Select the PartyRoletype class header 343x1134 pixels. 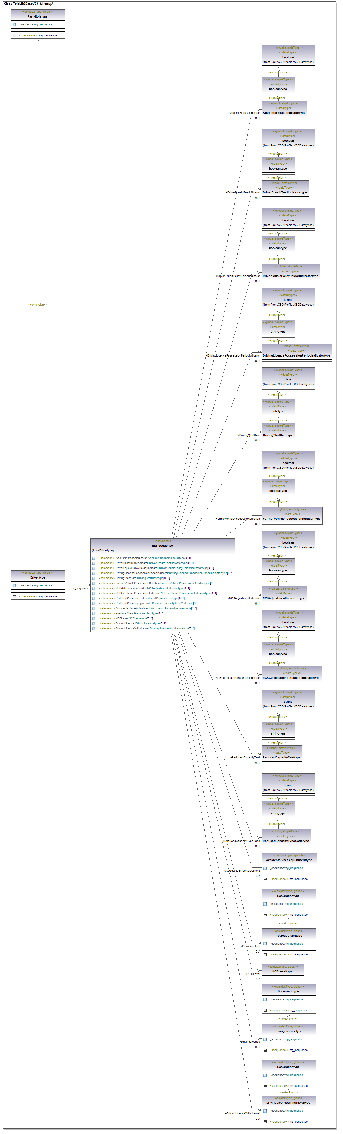coord(38,16)
